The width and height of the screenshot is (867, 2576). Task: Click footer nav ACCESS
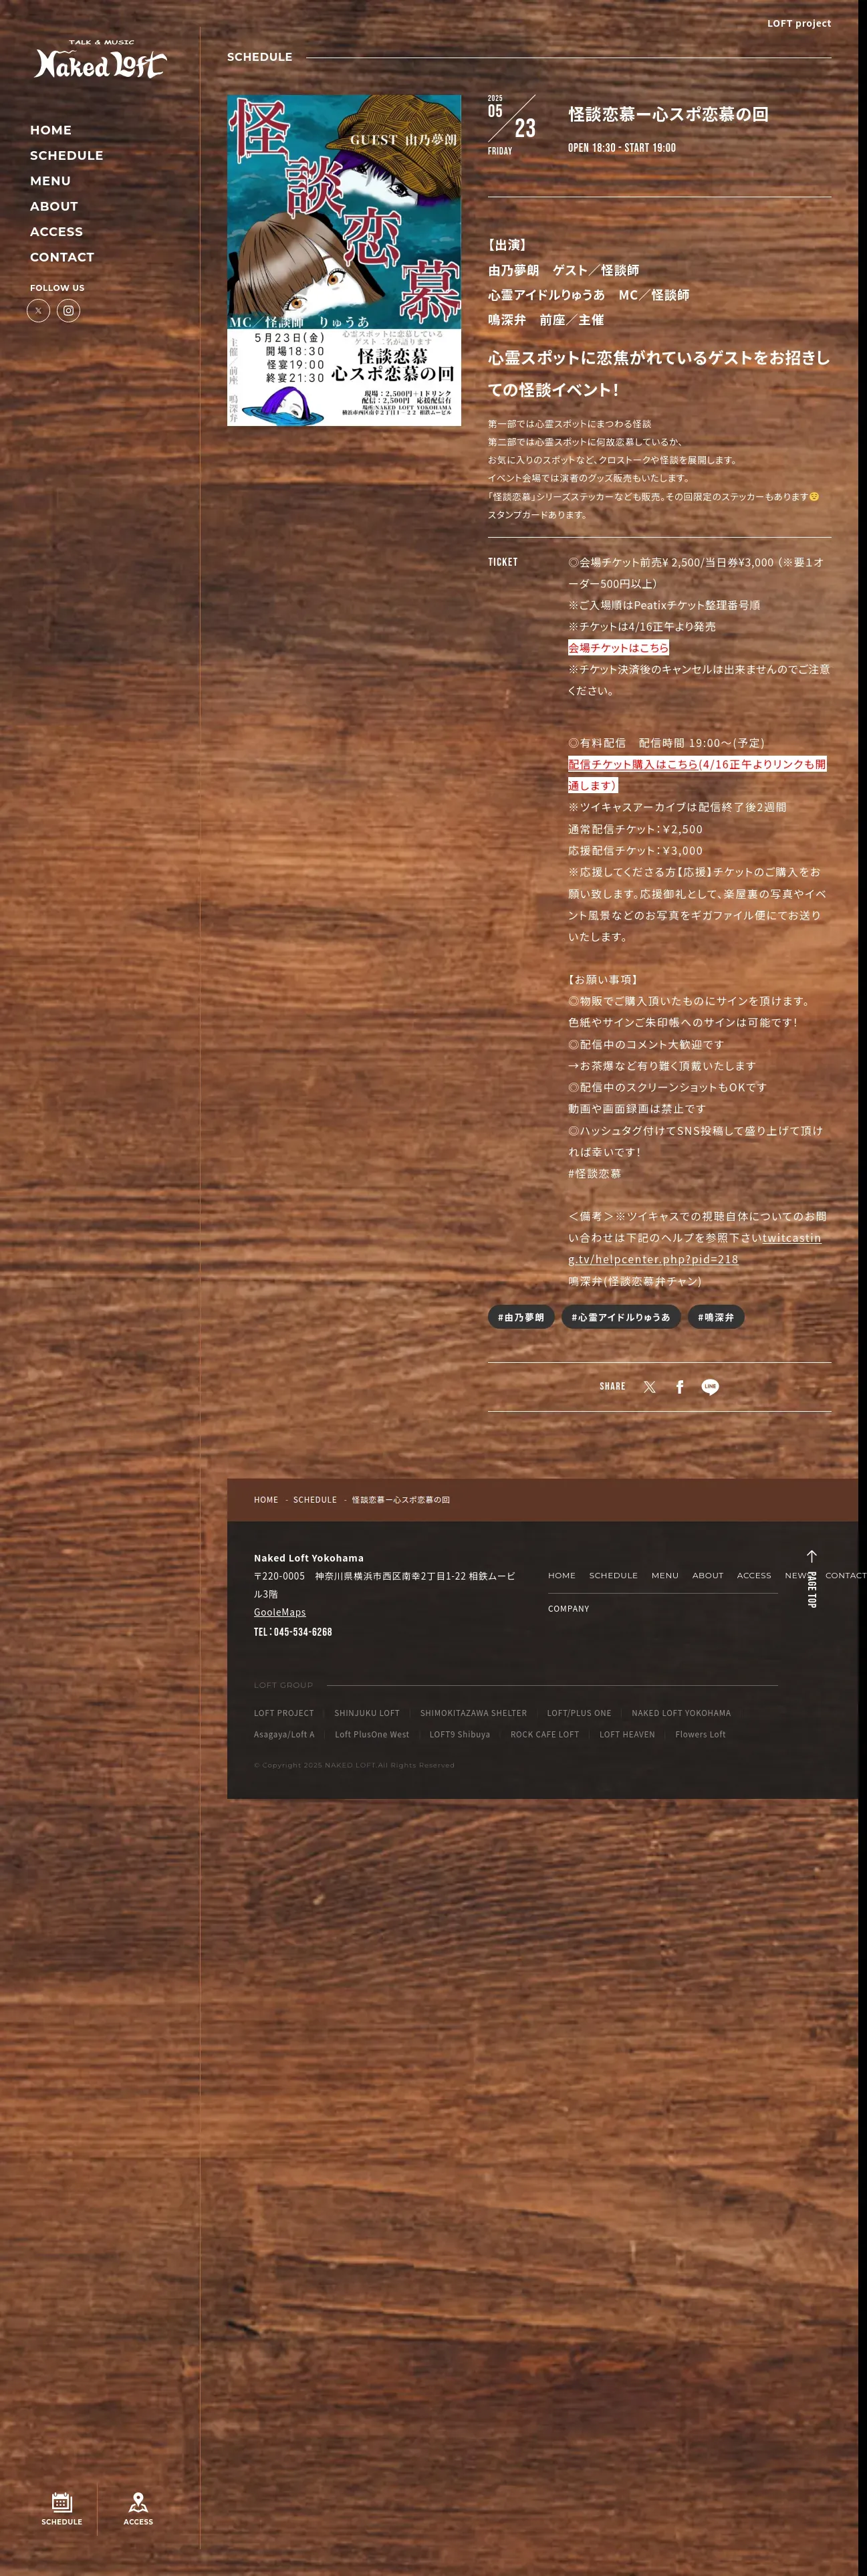pyautogui.click(x=754, y=1575)
